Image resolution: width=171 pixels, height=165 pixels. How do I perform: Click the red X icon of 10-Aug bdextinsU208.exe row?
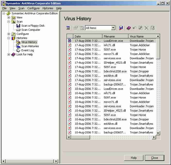coord(70,119)
